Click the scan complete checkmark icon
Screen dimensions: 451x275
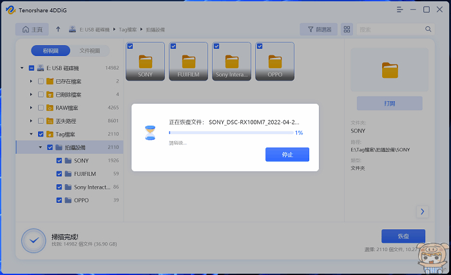click(33, 240)
